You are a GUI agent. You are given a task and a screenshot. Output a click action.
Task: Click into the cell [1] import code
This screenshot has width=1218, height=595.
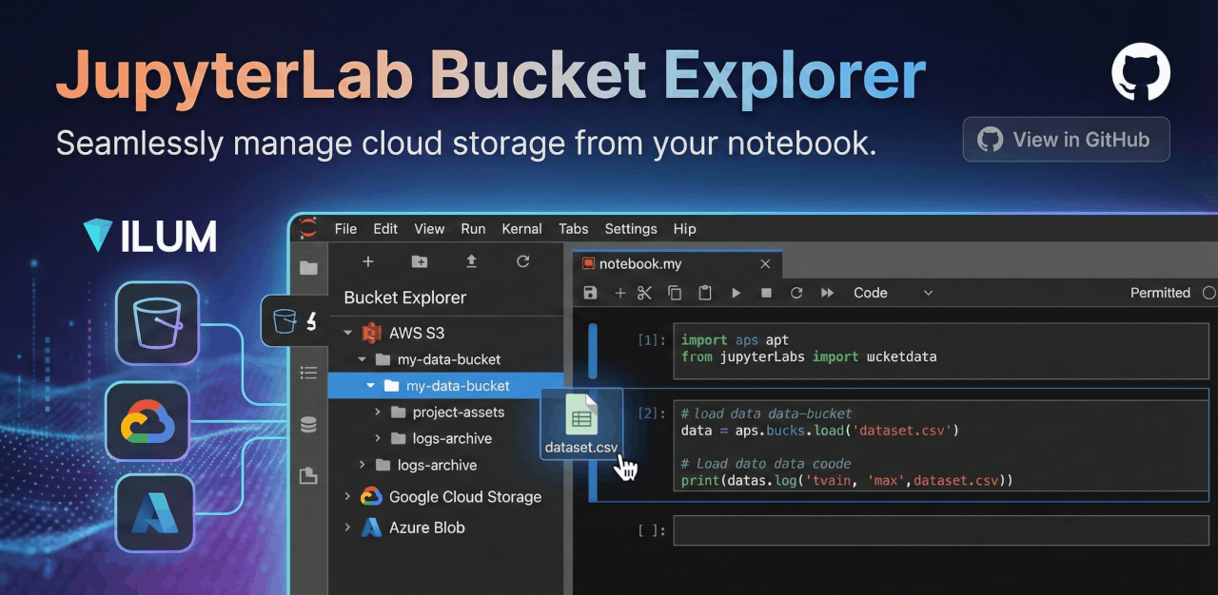(940, 349)
